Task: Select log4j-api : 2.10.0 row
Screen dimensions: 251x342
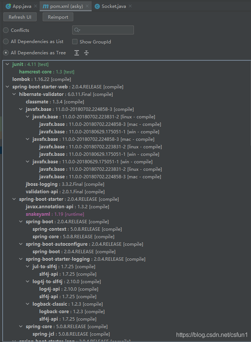Action: click(68, 289)
